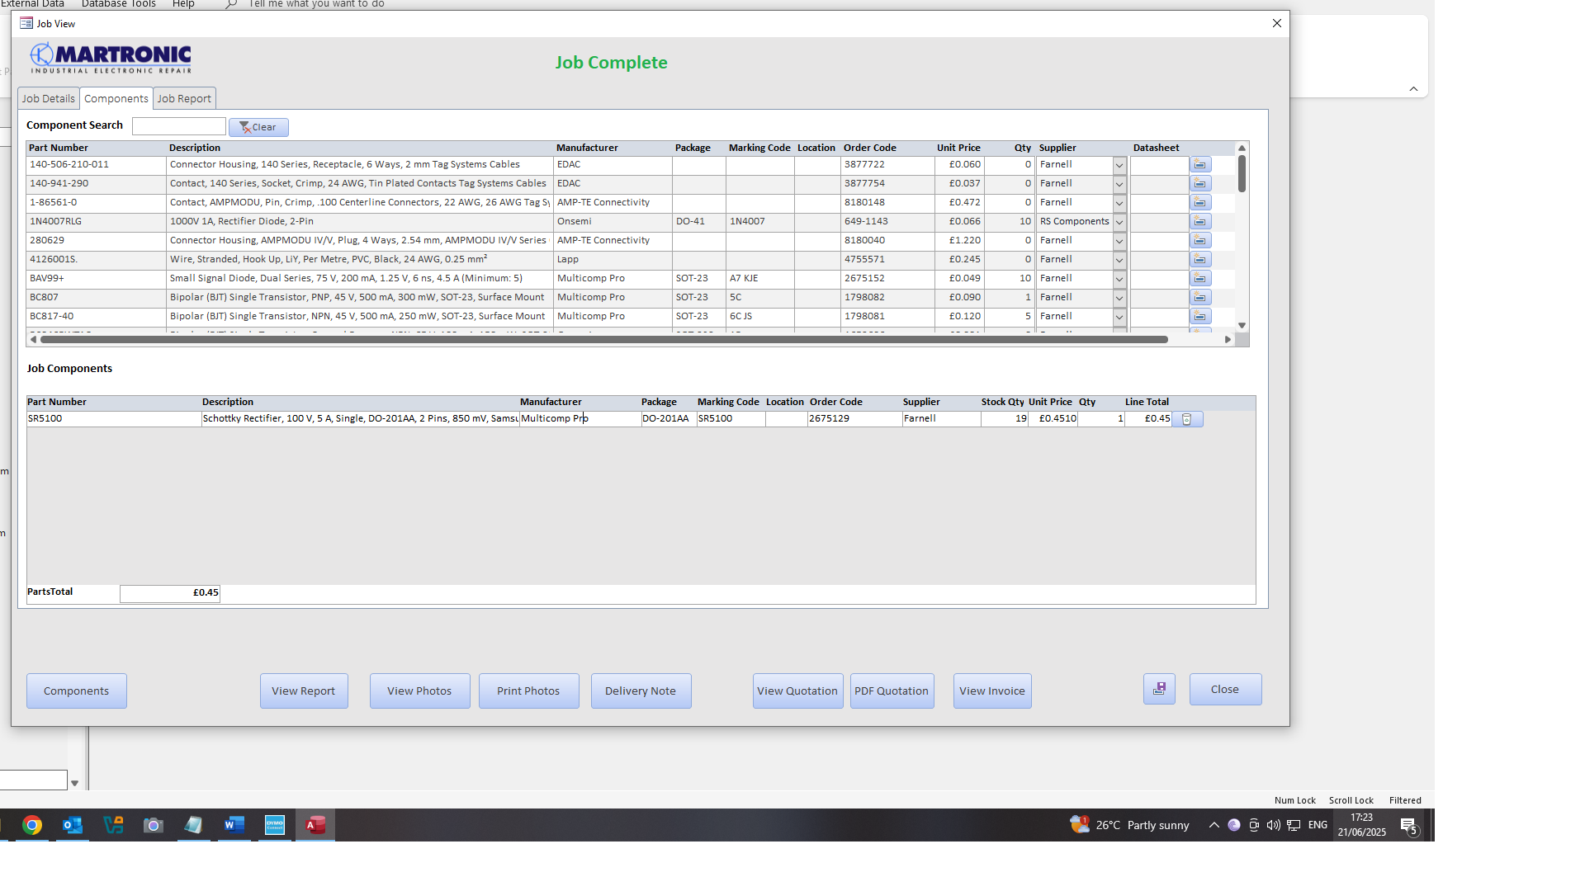The height and width of the screenshot is (891, 1585).
Task: Switch to Access app on taskbar
Action: (x=315, y=825)
